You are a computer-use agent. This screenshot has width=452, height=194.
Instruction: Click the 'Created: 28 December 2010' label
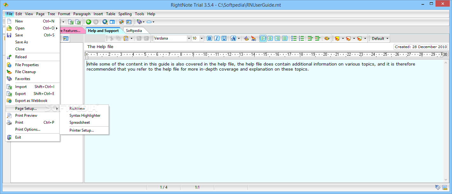click(x=421, y=47)
